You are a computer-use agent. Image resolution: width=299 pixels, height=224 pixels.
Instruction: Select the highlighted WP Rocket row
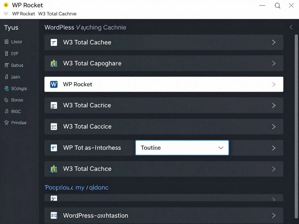click(164, 84)
